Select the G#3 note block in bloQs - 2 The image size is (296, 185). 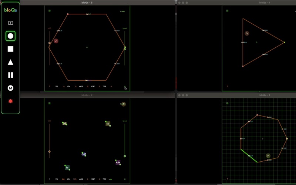point(84,154)
